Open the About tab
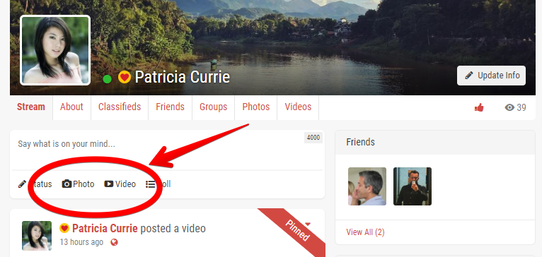Image resolution: width=542 pixels, height=257 pixels. click(x=71, y=107)
